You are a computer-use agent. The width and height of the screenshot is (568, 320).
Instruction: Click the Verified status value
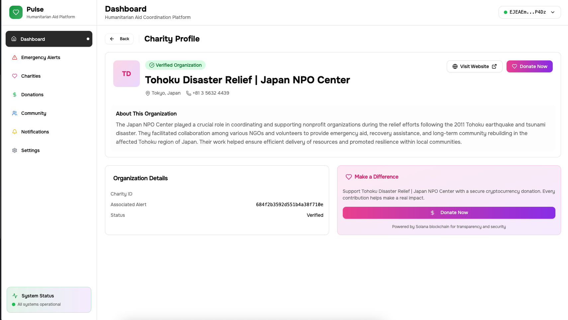tap(315, 215)
